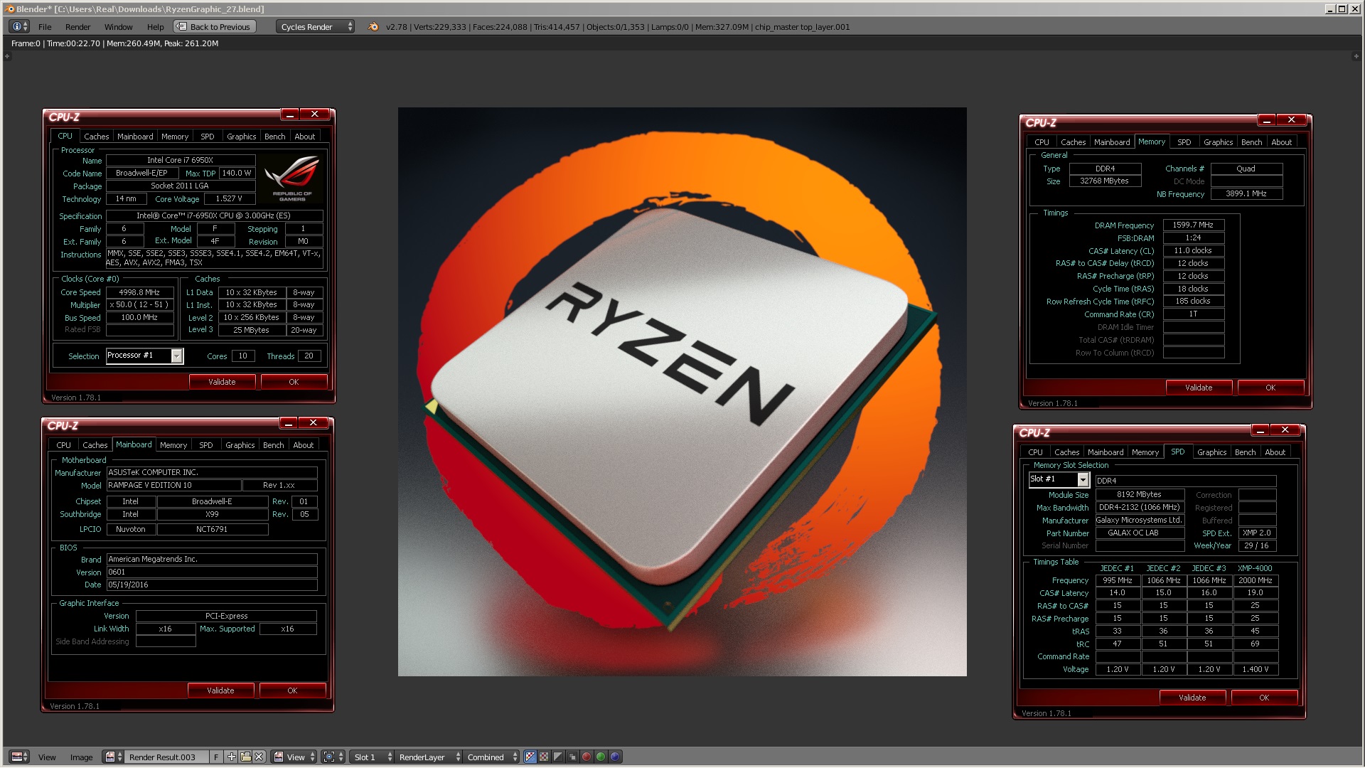Open the Slot 1 render slot dropdown
This screenshot has width=1365, height=768.
coord(373,757)
